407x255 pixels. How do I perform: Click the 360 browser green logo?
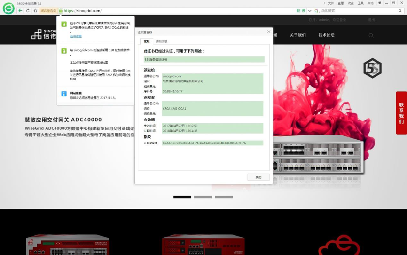click(x=8, y=8)
